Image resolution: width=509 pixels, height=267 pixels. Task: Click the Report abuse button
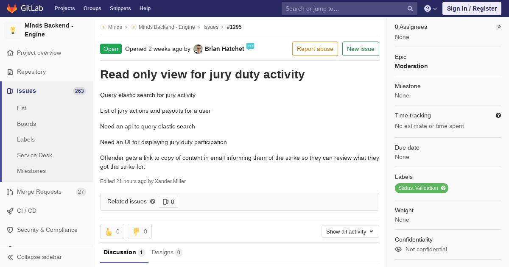point(315,49)
